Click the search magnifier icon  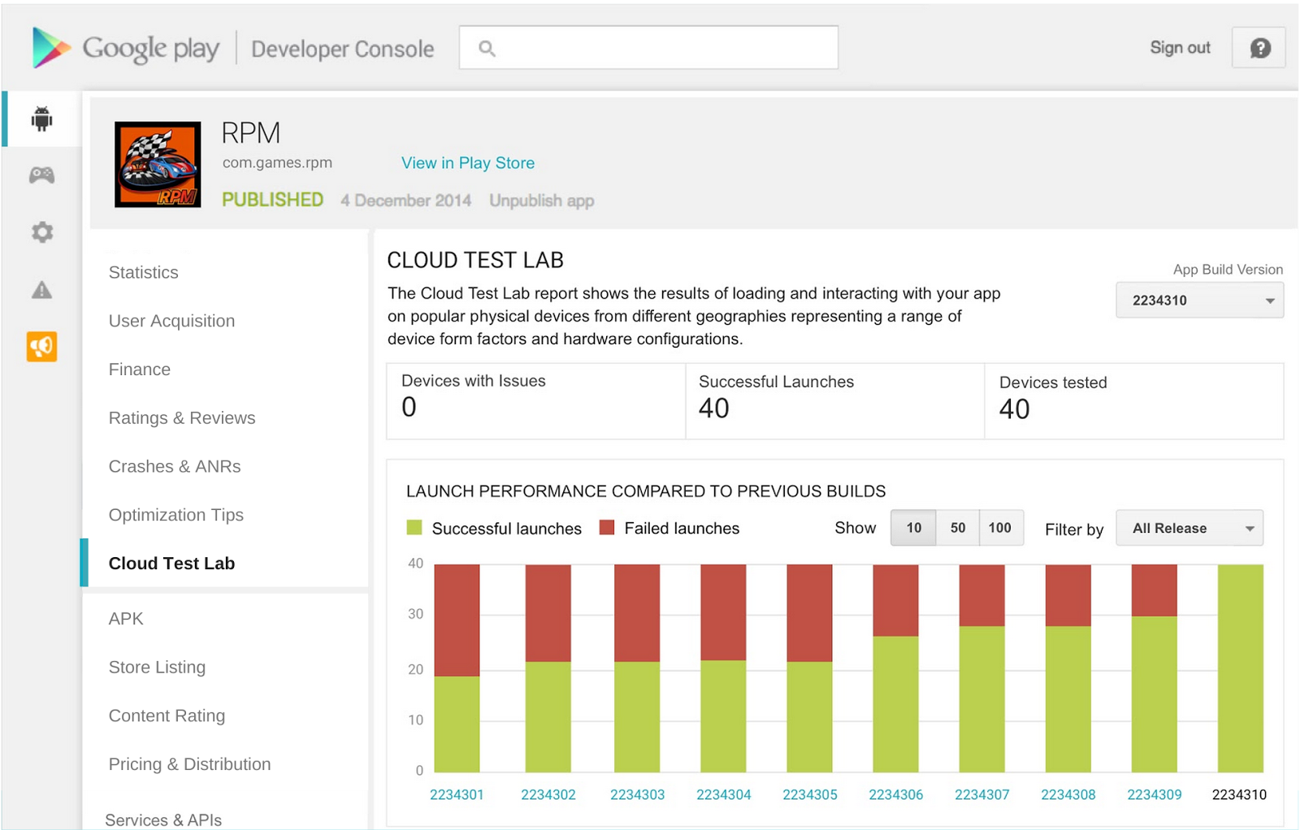tap(487, 48)
